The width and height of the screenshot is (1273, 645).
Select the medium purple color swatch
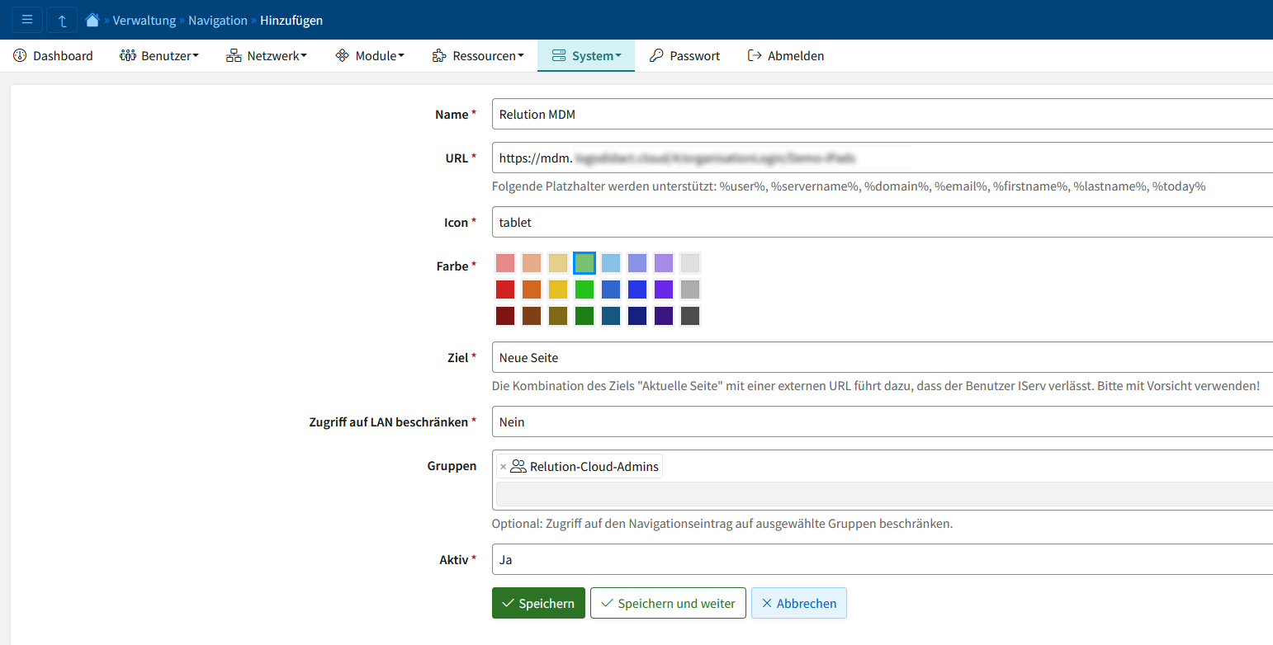point(664,290)
